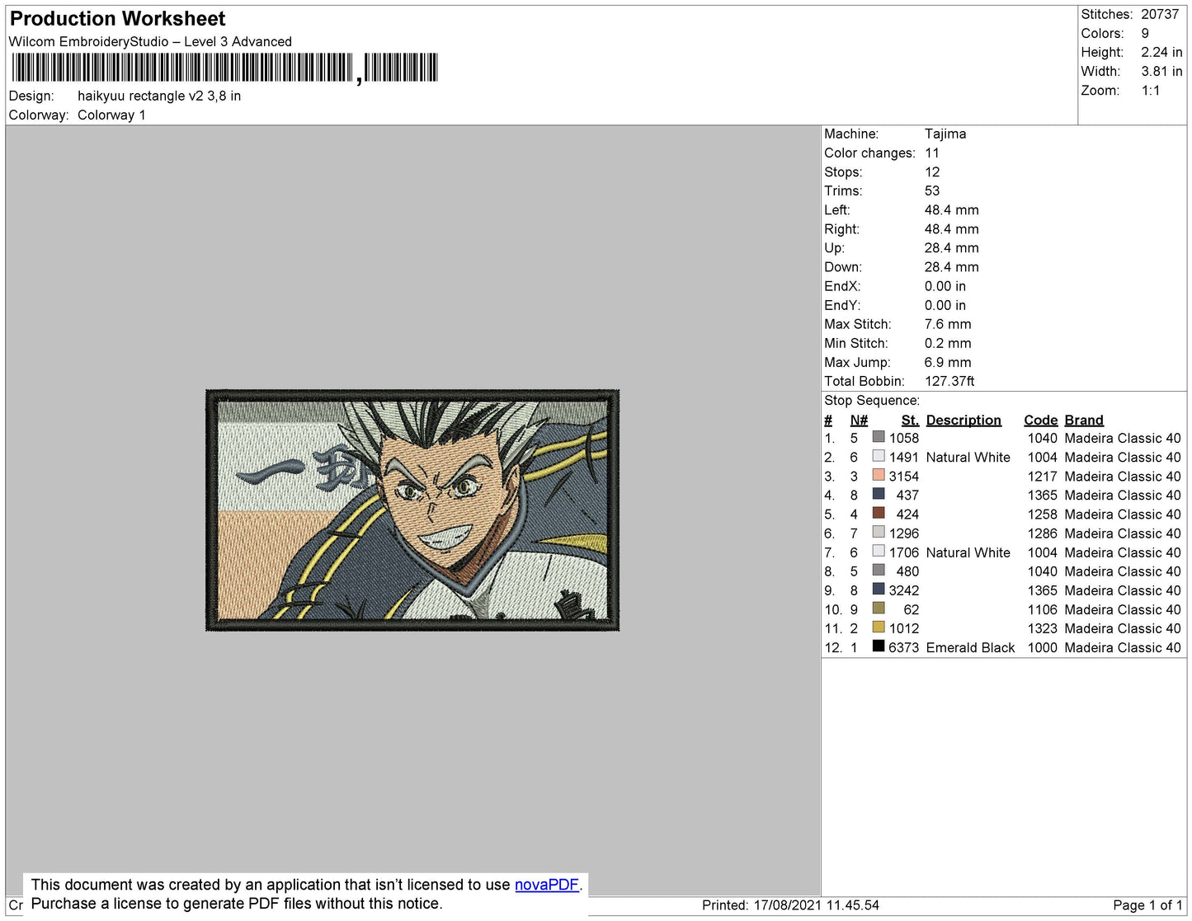Click the zoom value '1:1'
Image resolution: width=1192 pixels, height=921 pixels.
click(x=1151, y=91)
